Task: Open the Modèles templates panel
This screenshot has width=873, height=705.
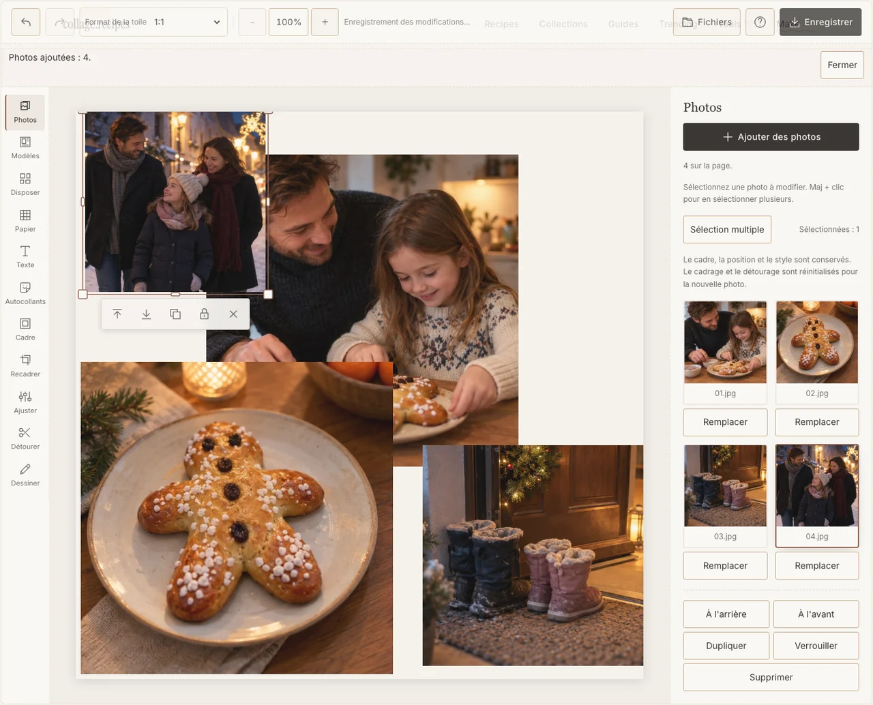Action: pyautogui.click(x=25, y=148)
